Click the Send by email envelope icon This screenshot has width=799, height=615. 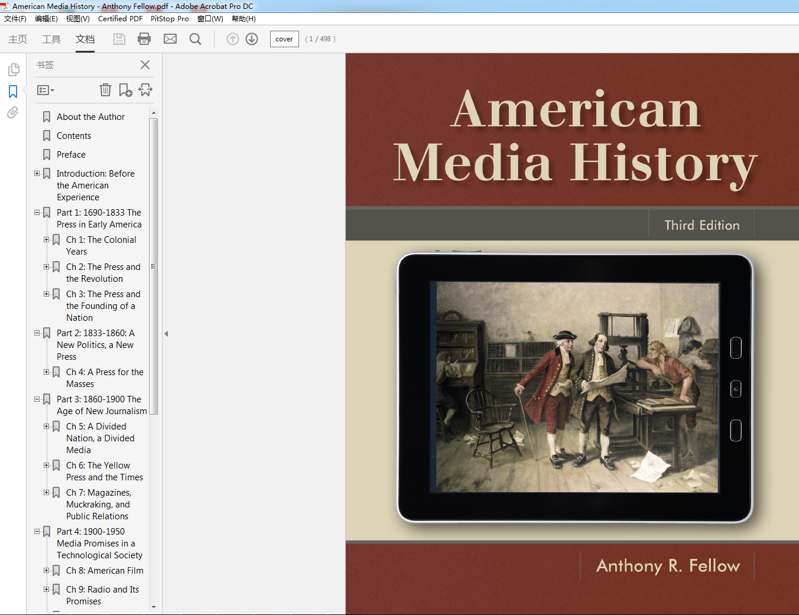coord(170,39)
